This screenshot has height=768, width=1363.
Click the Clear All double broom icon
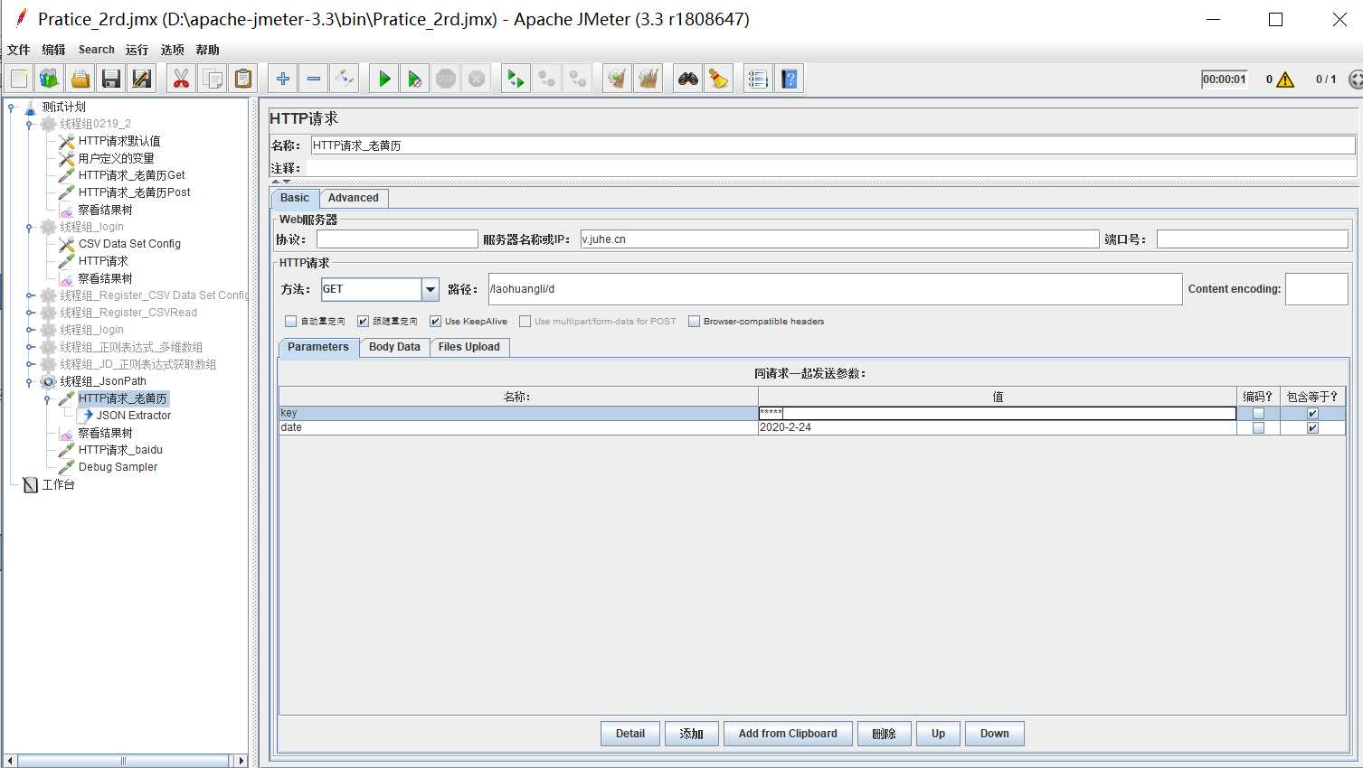coord(648,79)
